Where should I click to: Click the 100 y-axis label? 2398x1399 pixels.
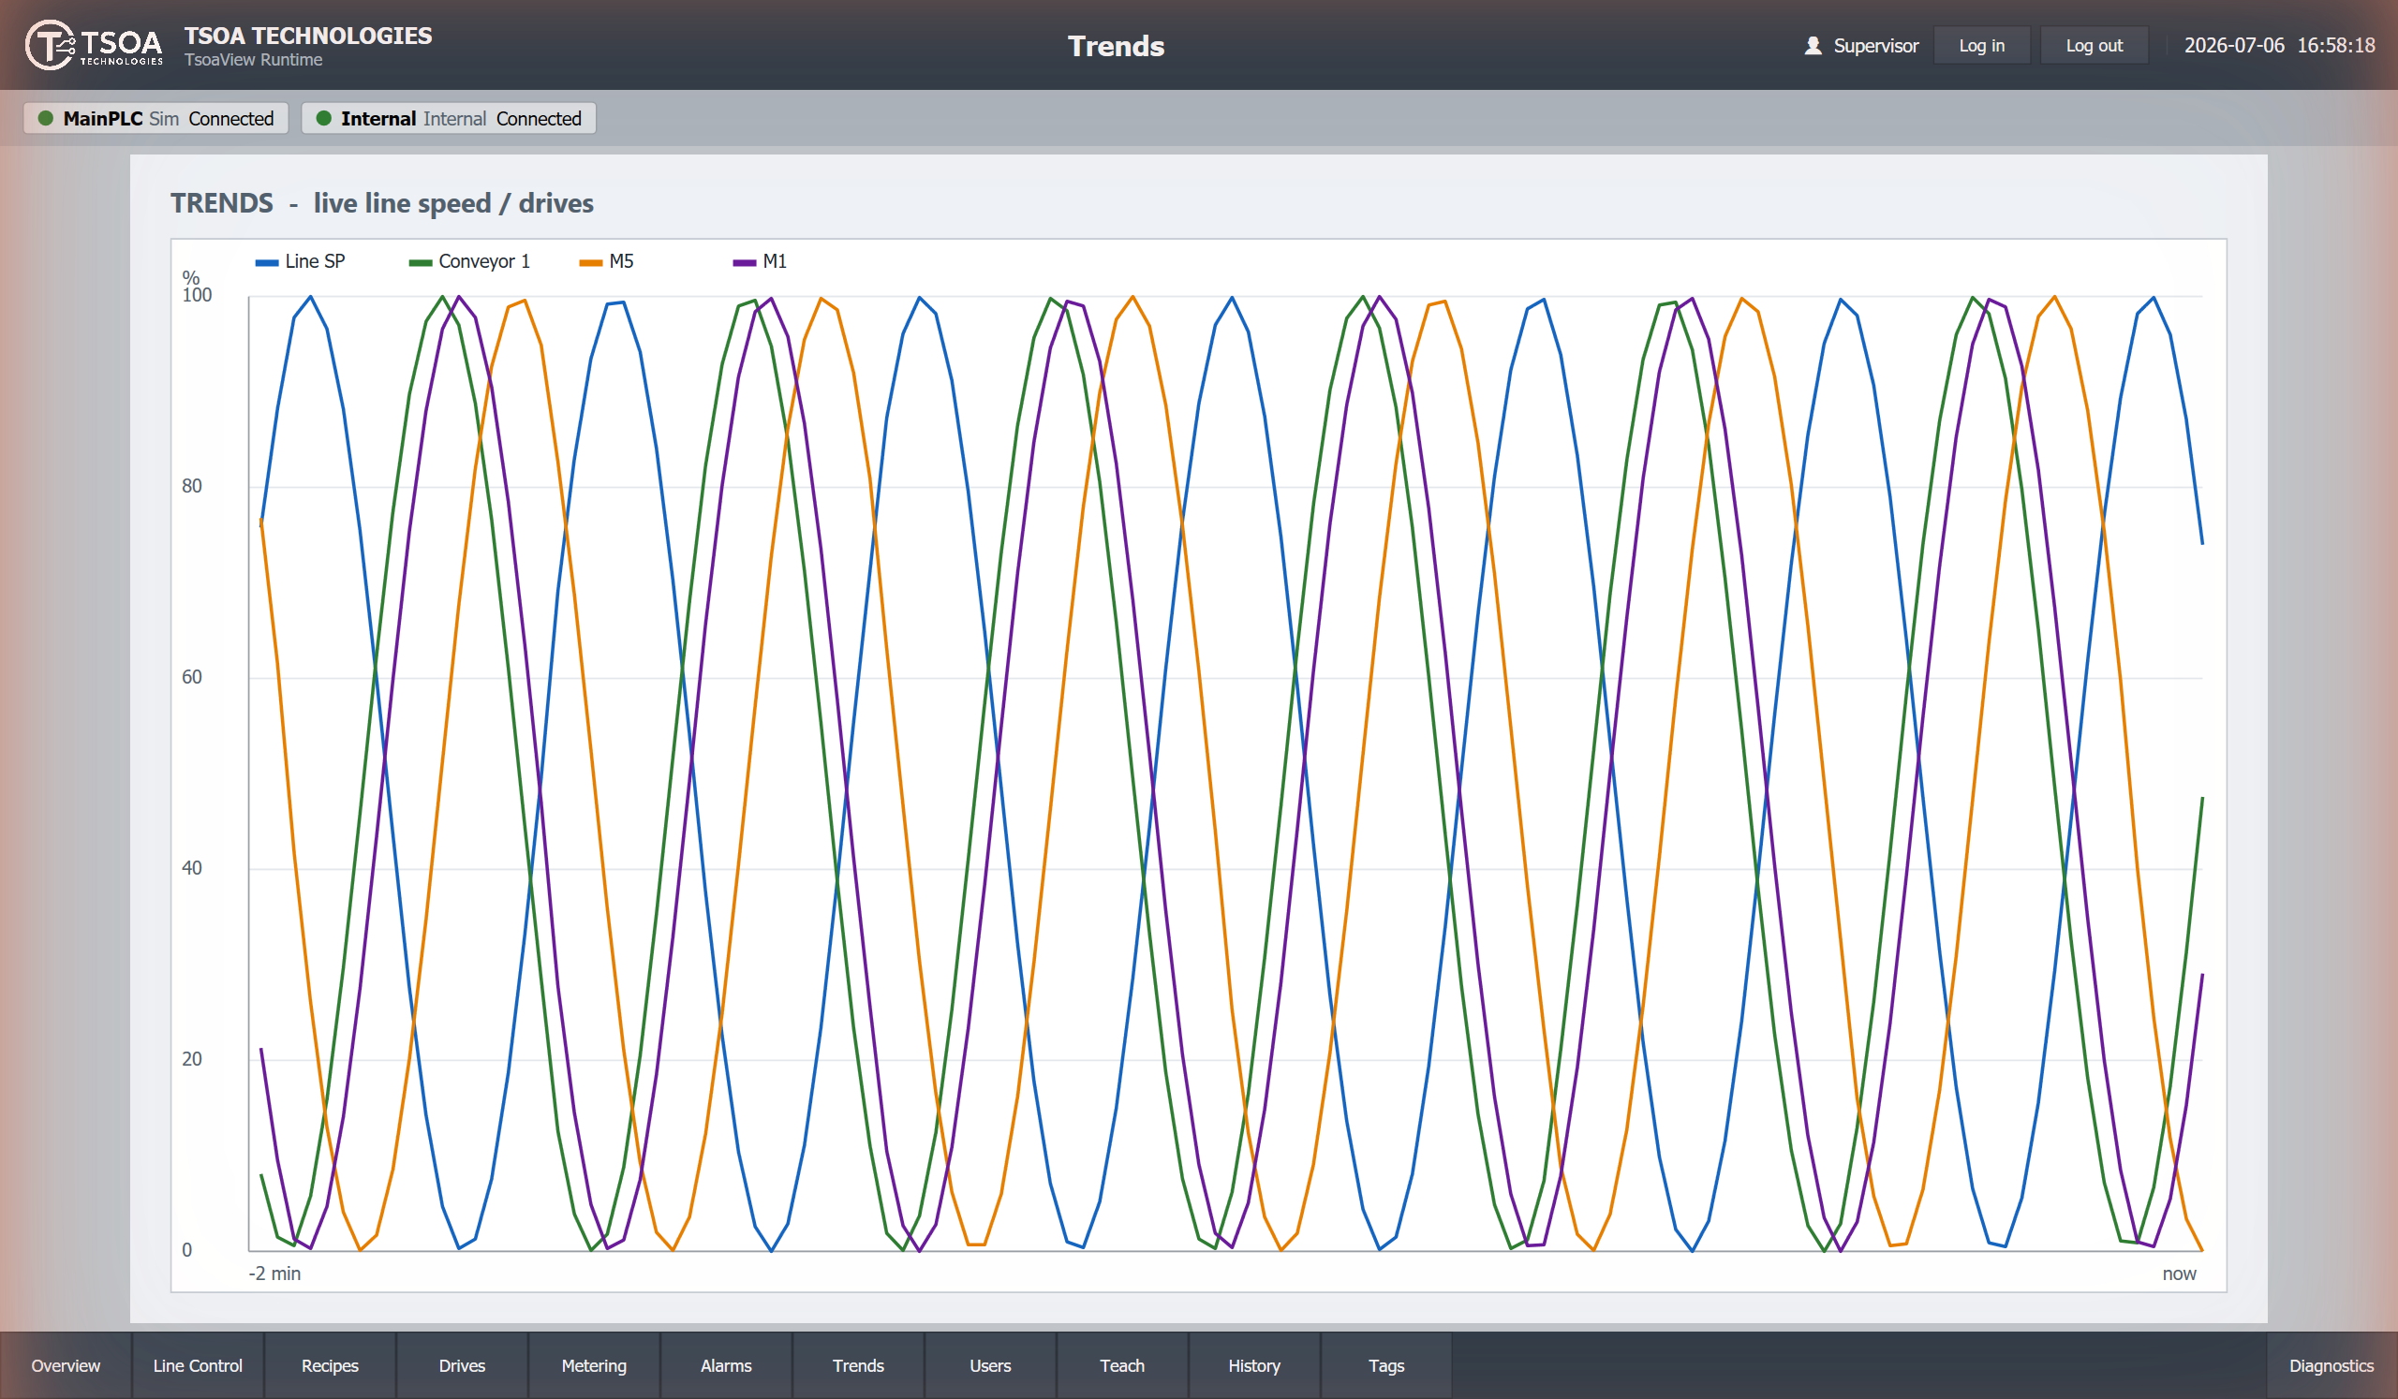tap(197, 295)
